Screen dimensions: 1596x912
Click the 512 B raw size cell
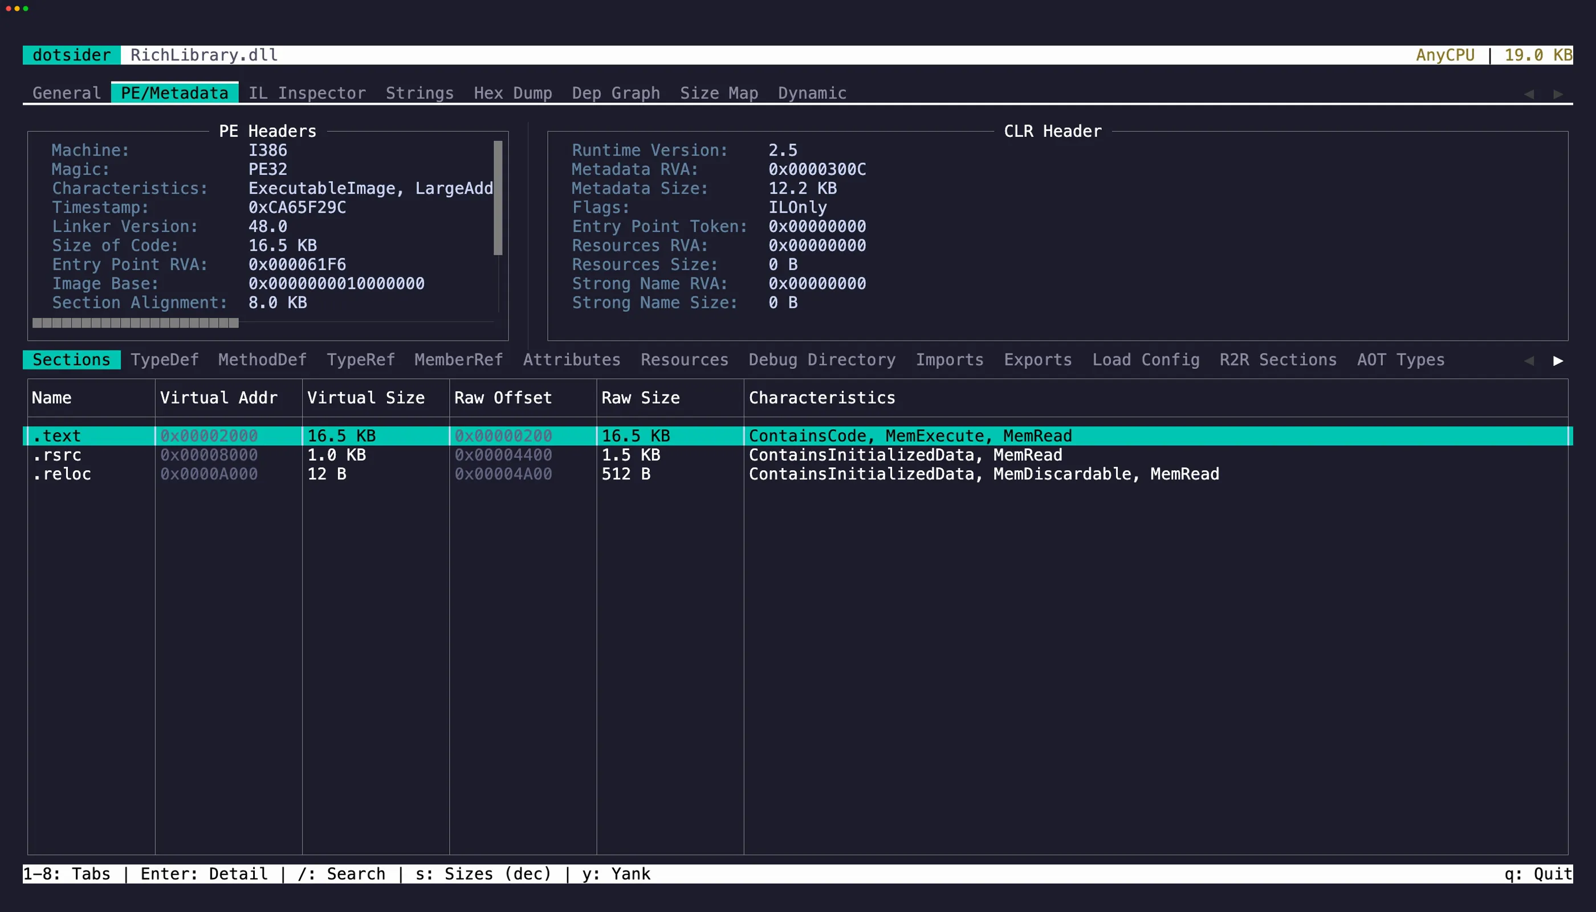(626, 474)
